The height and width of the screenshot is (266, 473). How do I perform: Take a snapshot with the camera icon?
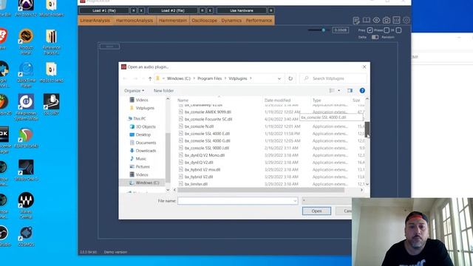pyautogui.click(x=386, y=20)
